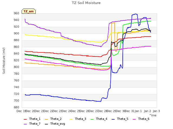Screen dimensions: 173x129
Task: Click the 'TZ Soil Moisture' chart title
Action: (x=86, y=3)
